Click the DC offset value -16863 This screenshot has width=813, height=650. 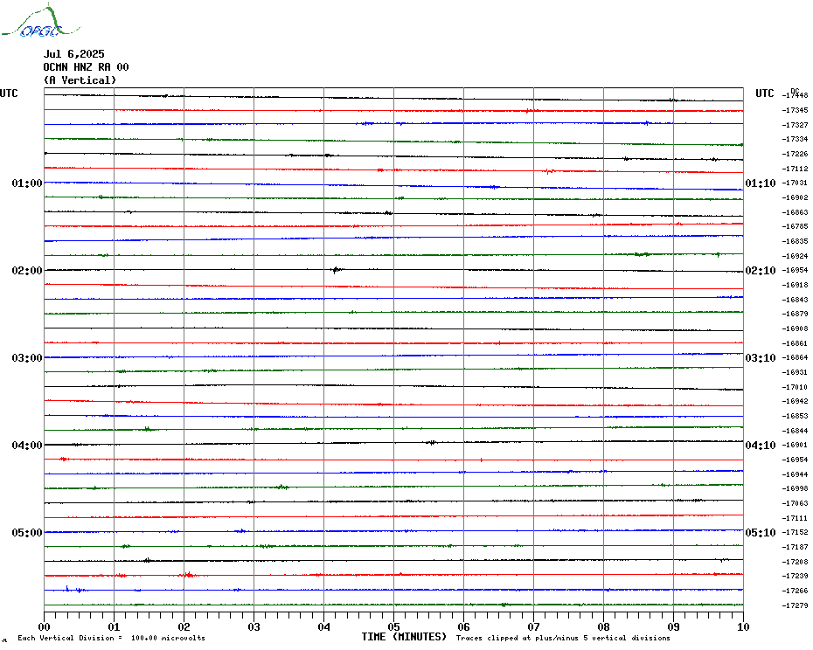(795, 212)
